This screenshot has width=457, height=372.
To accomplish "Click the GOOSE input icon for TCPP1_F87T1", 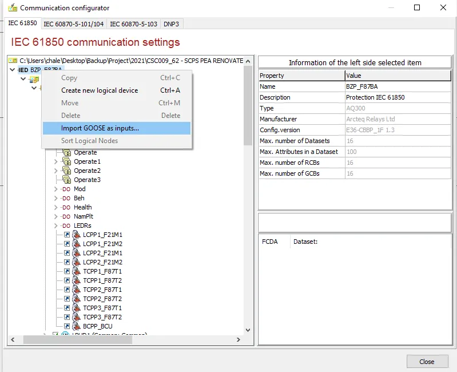I will point(77,271).
